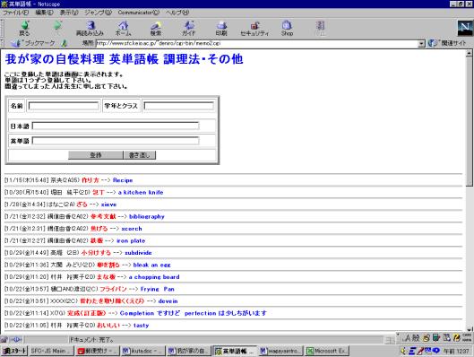Viewport: 474px width, 357px height.
Task: Click the name input field
Action: 64,106
